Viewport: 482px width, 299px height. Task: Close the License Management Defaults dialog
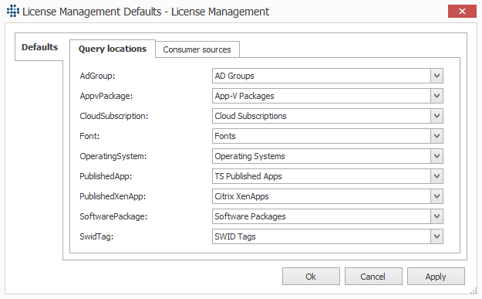pos(462,12)
